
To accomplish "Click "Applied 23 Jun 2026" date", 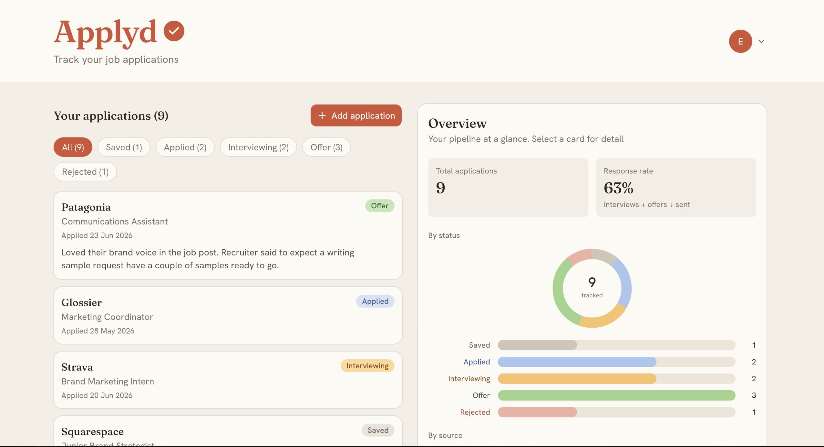I will pos(97,235).
